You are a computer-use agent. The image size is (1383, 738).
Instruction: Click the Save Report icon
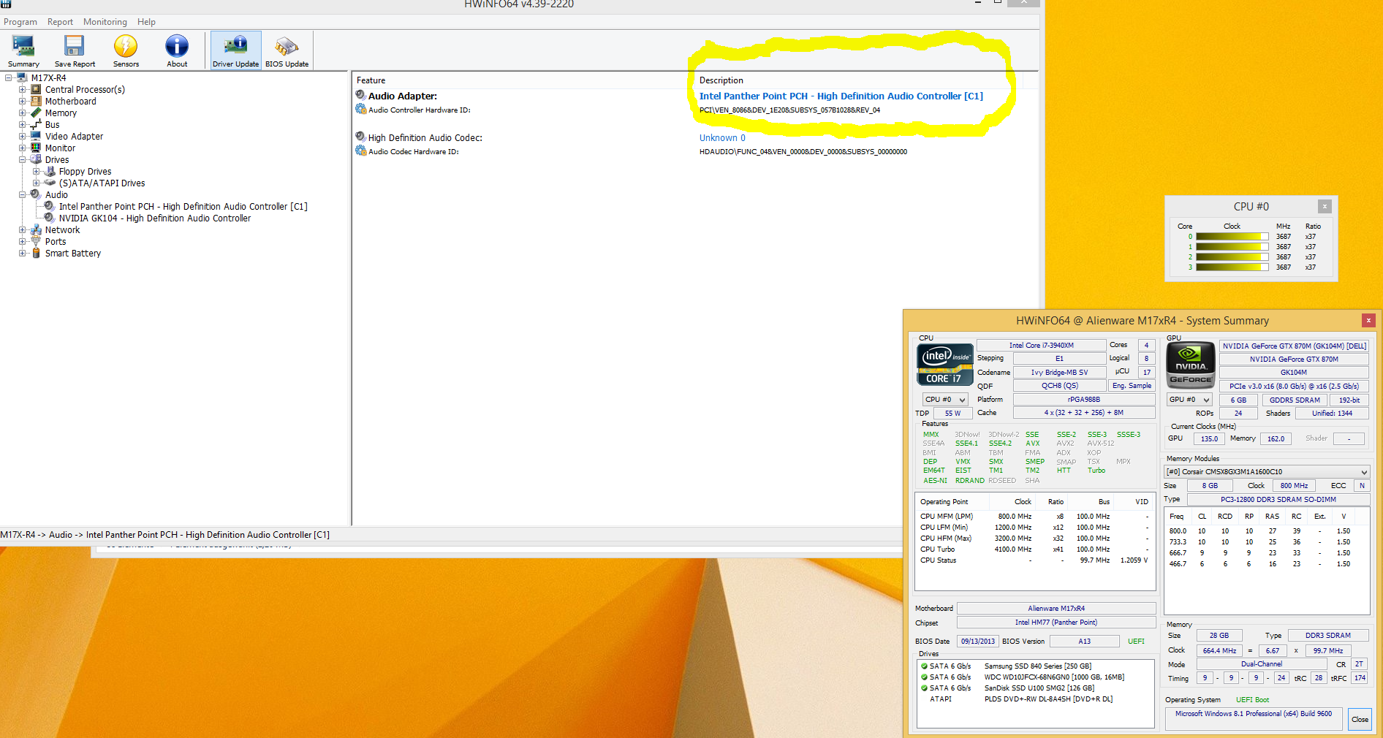click(x=75, y=50)
